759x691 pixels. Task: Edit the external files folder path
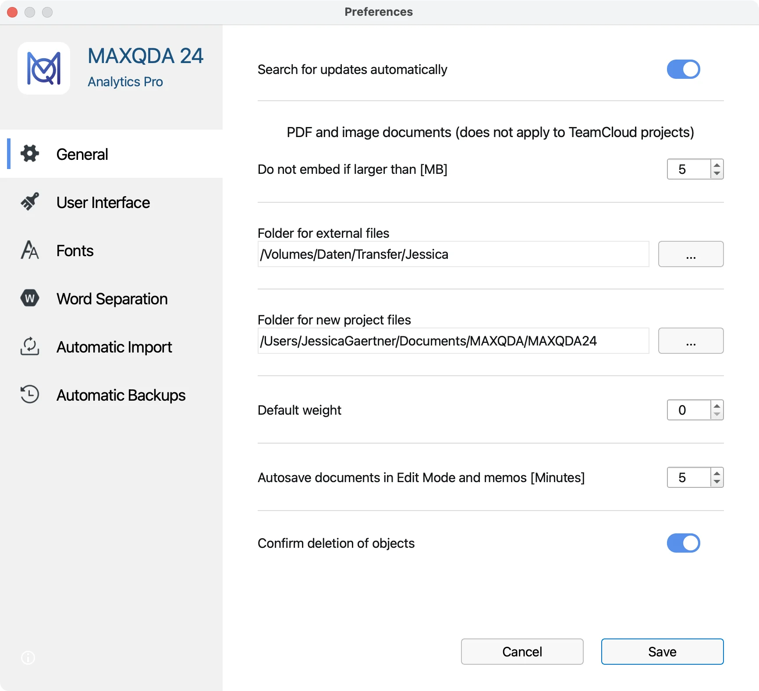(453, 254)
